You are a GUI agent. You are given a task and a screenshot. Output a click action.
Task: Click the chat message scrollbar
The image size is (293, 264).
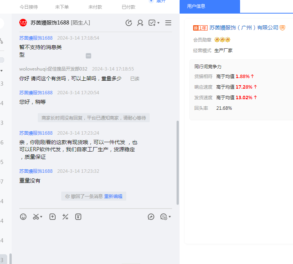pyautogui.click(x=178, y=162)
